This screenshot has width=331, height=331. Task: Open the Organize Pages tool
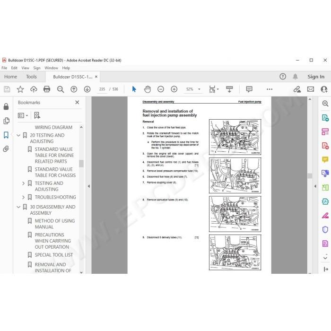pyautogui.click(x=325, y=131)
